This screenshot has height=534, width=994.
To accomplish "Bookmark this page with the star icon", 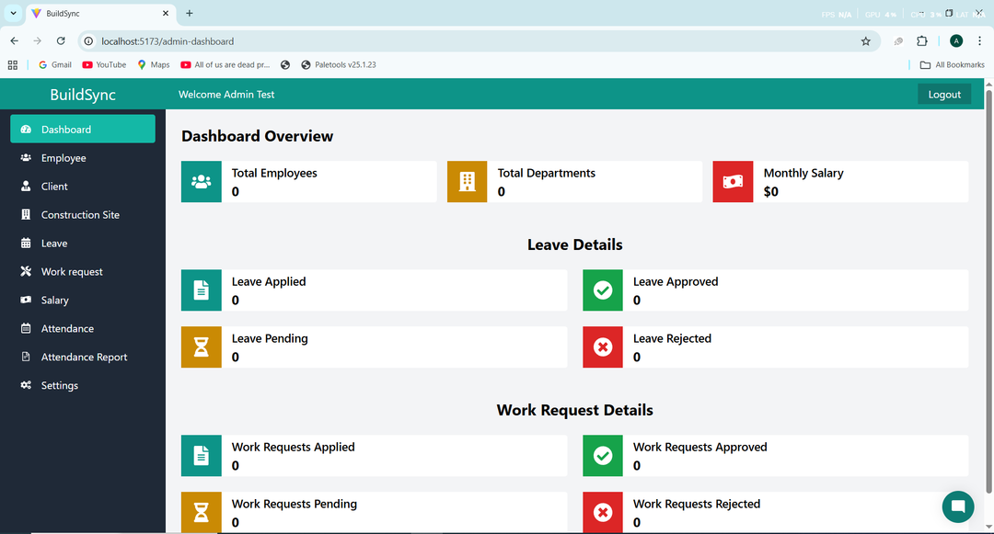I will tap(866, 41).
